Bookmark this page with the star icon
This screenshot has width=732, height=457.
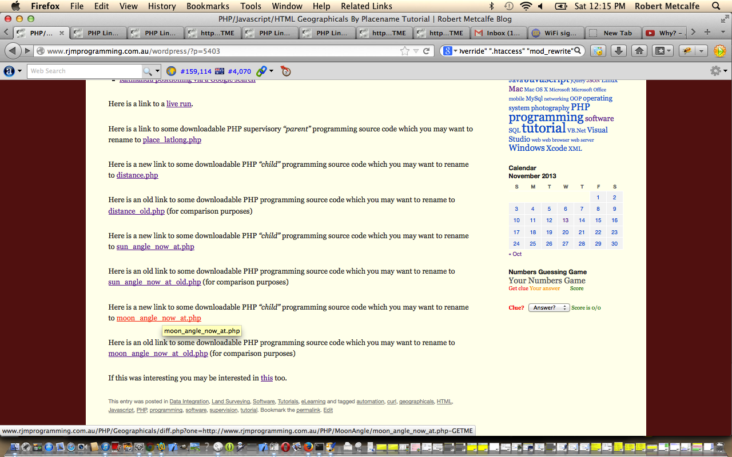tap(405, 51)
